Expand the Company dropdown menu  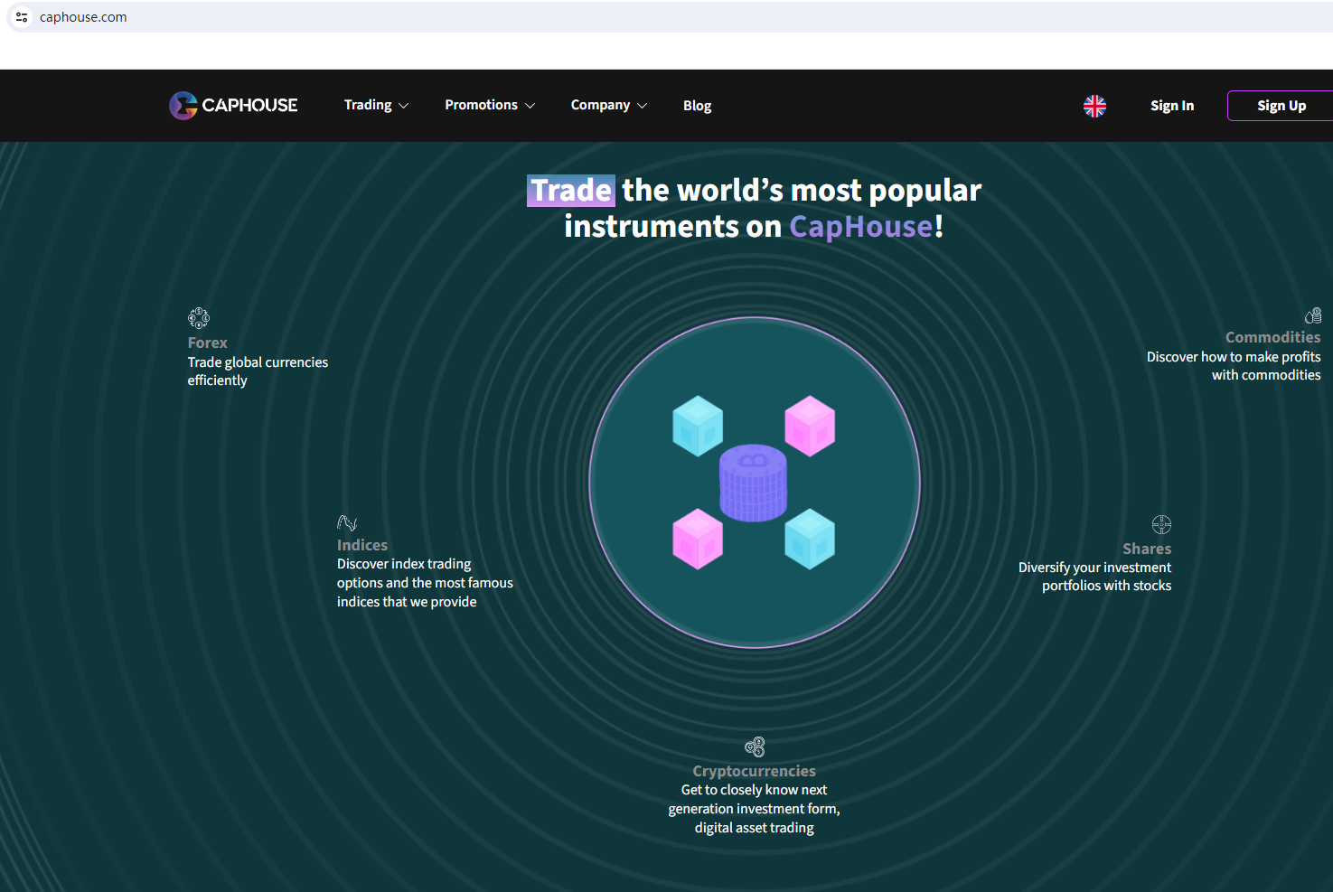(x=609, y=105)
